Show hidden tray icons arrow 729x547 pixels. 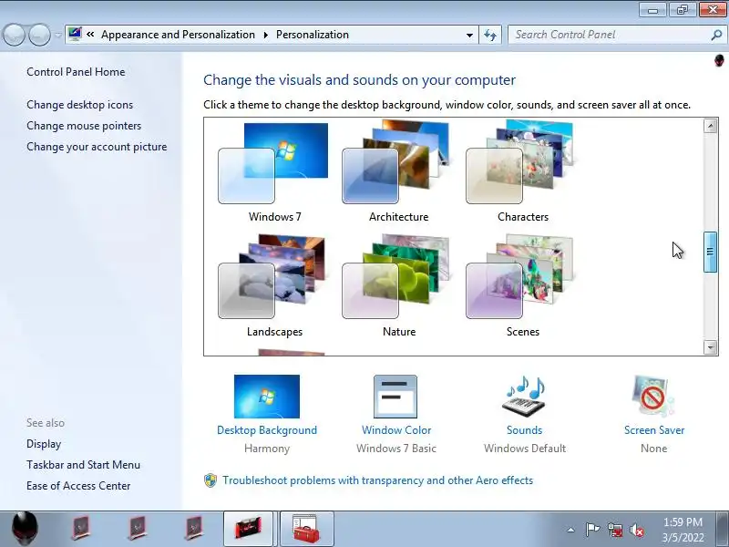tap(570, 530)
